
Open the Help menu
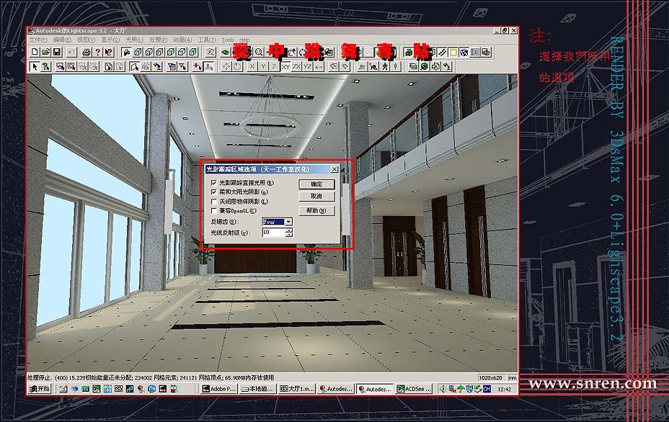pos(244,40)
